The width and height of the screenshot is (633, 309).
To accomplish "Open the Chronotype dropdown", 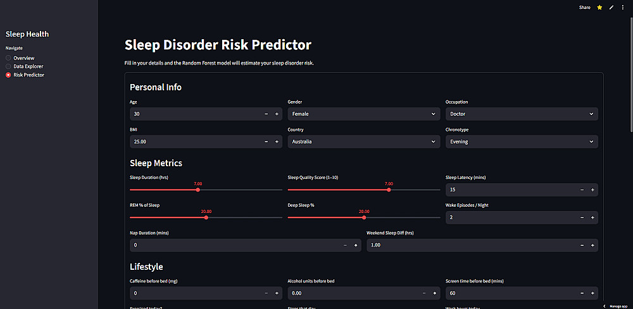I will 522,142.
